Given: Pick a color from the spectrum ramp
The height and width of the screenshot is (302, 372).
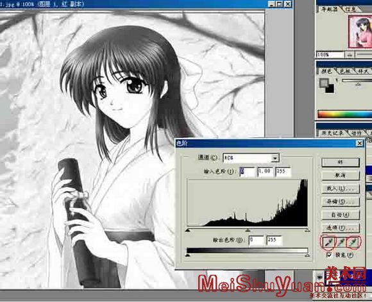Looking at the screenshot, I should tap(344, 114).
